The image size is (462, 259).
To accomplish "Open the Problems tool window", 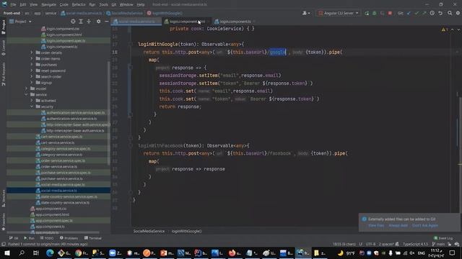I will 69,238.
